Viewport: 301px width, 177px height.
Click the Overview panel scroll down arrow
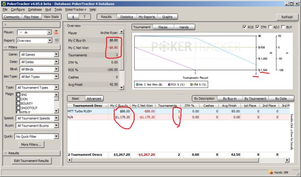click(x=121, y=87)
